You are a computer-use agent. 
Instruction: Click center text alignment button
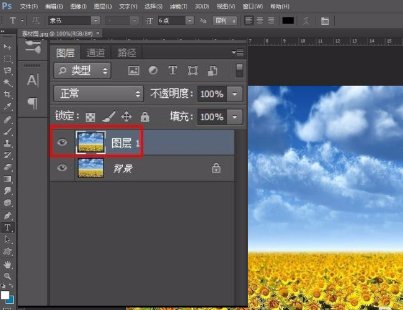tap(260, 20)
